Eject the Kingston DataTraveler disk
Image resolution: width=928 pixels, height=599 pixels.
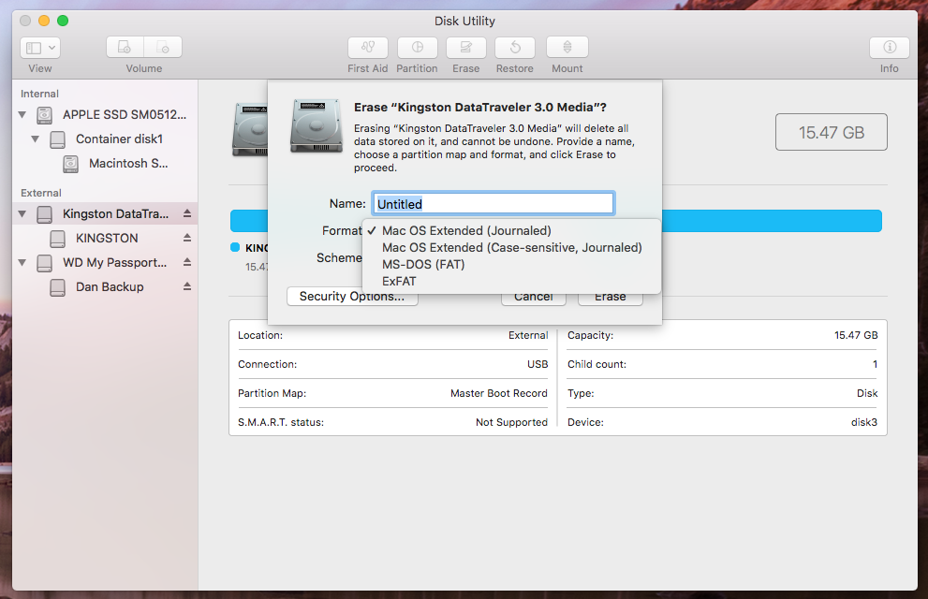click(x=187, y=213)
